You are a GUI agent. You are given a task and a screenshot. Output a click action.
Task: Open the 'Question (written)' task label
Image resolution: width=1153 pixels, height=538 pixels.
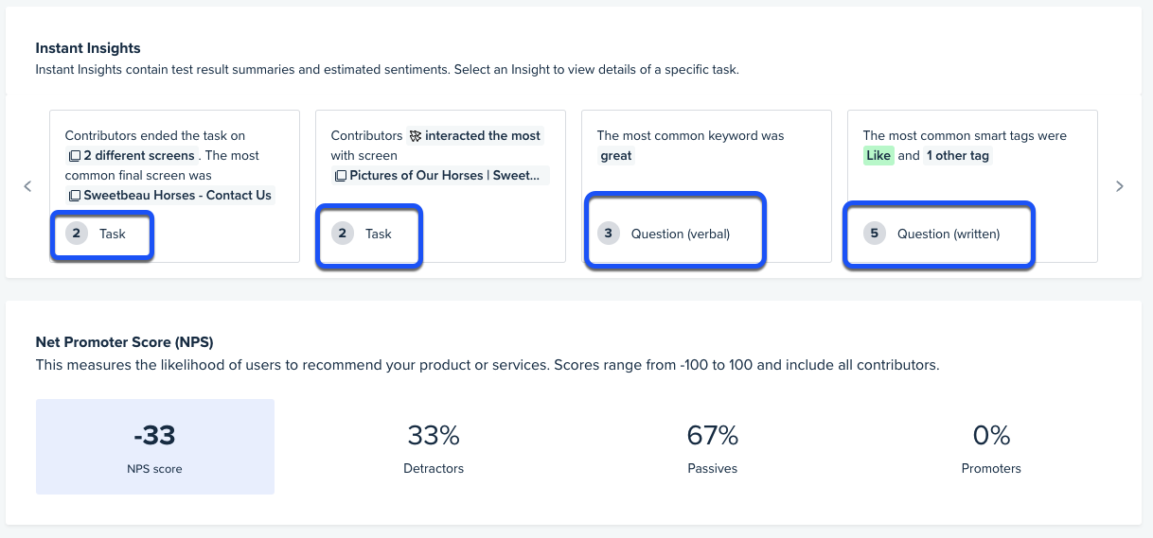coord(949,234)
